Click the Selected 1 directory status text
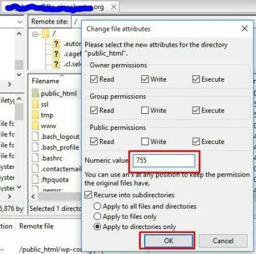The image size is (256, 254). tap(55, 209)
